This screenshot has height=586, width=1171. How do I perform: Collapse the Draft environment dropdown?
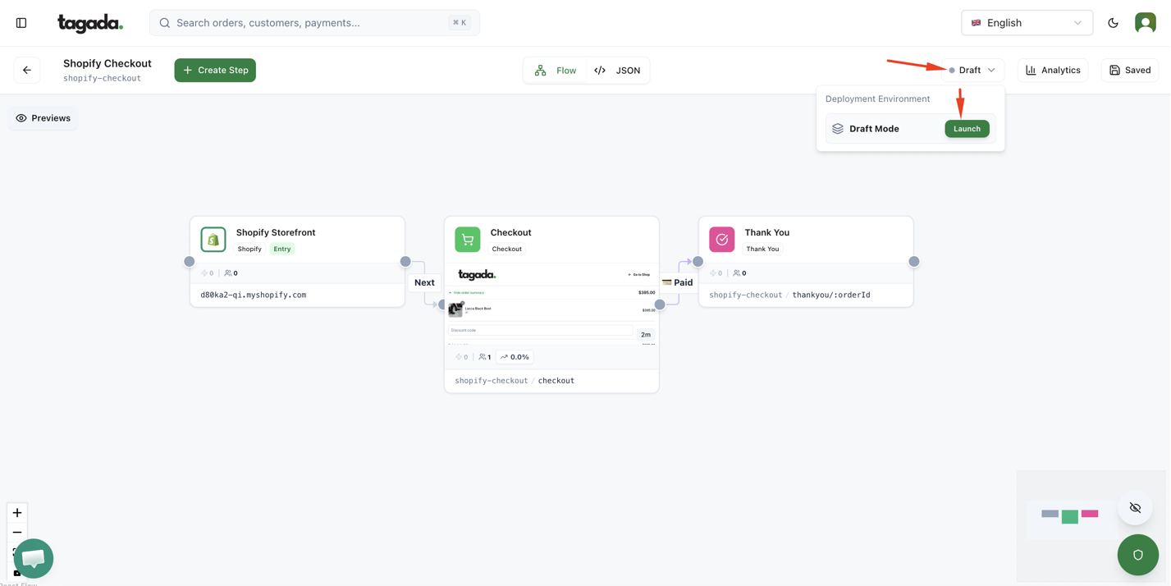[973, 71]
